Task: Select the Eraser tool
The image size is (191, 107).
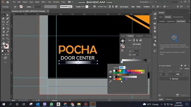Action: point(3,29)
